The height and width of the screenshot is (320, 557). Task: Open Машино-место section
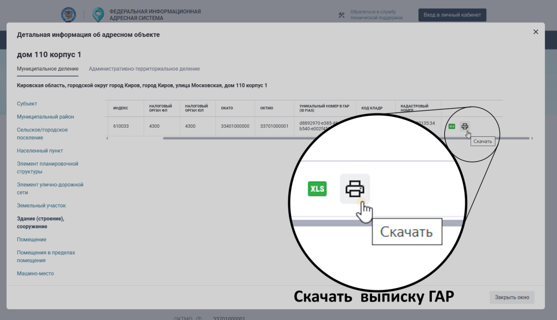coord(35,274)
